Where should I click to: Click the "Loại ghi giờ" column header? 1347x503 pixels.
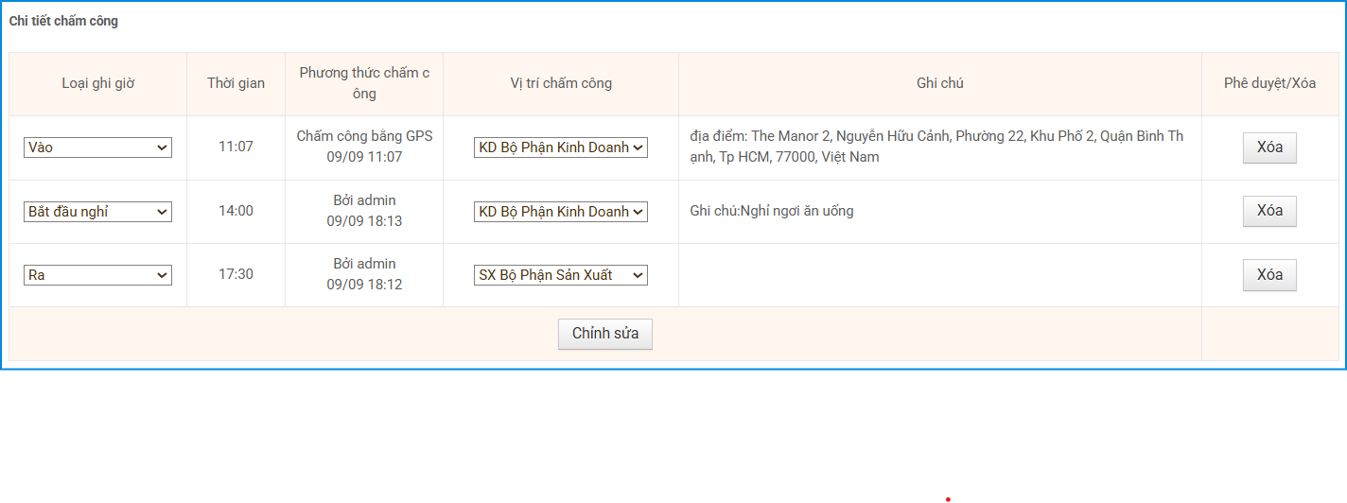(x=98, y=83)
